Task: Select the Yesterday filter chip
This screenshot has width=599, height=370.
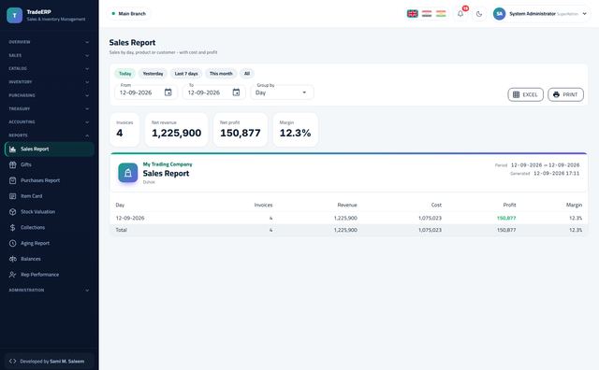Action: [153, 74]
